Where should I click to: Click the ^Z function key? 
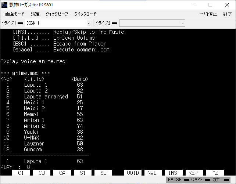point(215,173)
